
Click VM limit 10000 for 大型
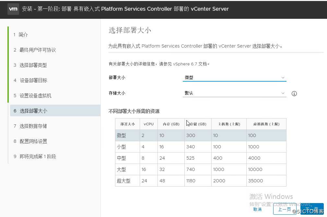(x=255, y=169)
